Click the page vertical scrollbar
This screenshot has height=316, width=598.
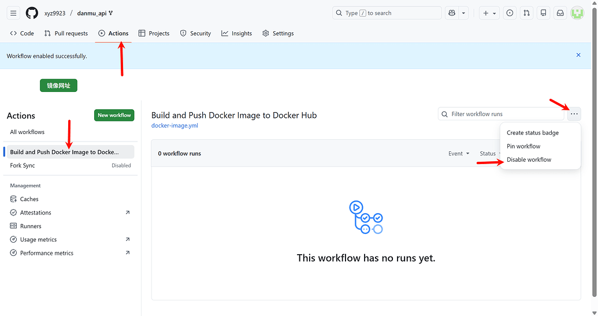(x=594, y=152)
